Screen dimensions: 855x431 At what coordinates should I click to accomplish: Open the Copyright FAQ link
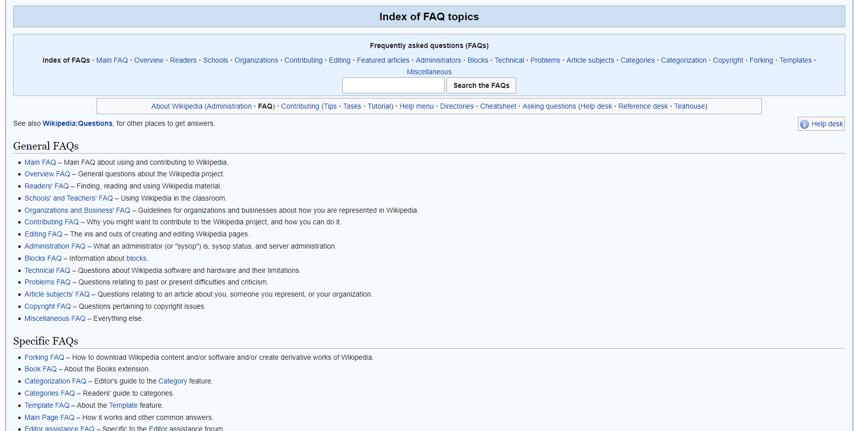point(48,306)
